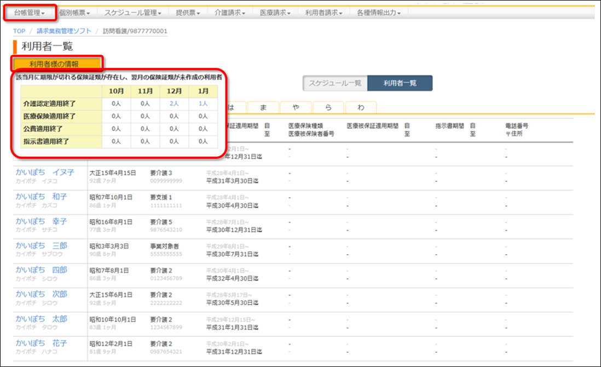601x367 pixels.
Task: Open user かいぽち 次郎
Action: coord(41,294)
